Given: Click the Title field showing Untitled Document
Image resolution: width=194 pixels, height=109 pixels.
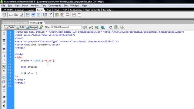Looking at the screenshot, I should pyautogui.click(x=66, y=27).
